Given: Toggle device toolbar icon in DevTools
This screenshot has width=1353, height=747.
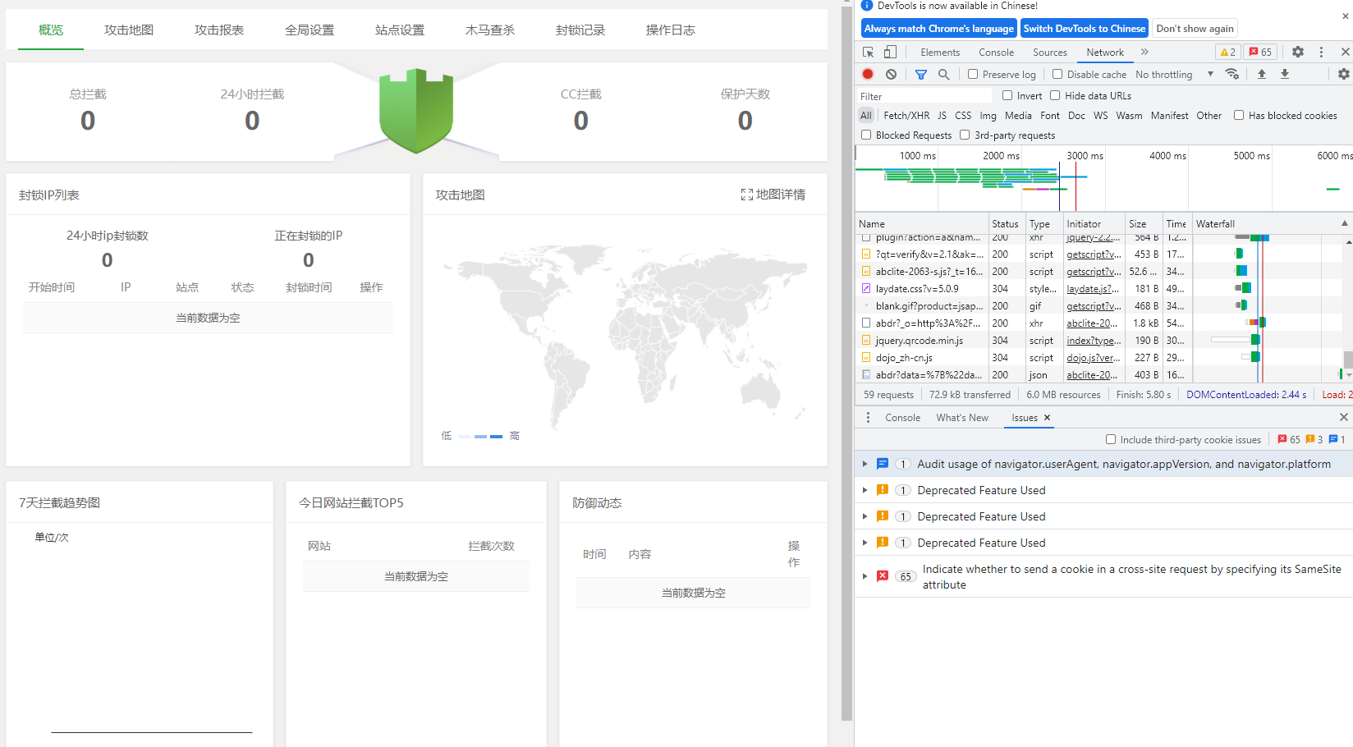Looking at the screenshot, I should coord(890,52).
